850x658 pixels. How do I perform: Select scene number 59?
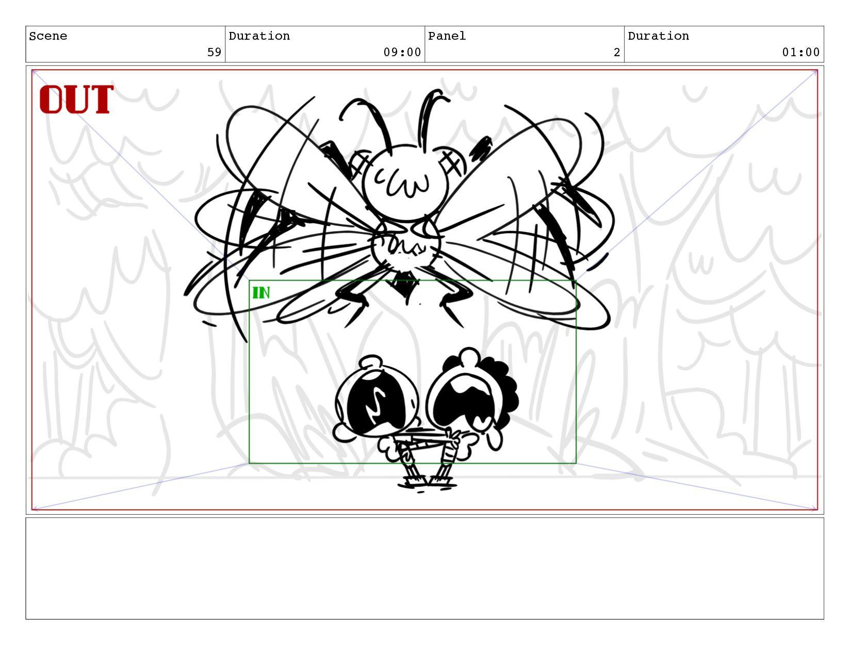click(214, 52)
